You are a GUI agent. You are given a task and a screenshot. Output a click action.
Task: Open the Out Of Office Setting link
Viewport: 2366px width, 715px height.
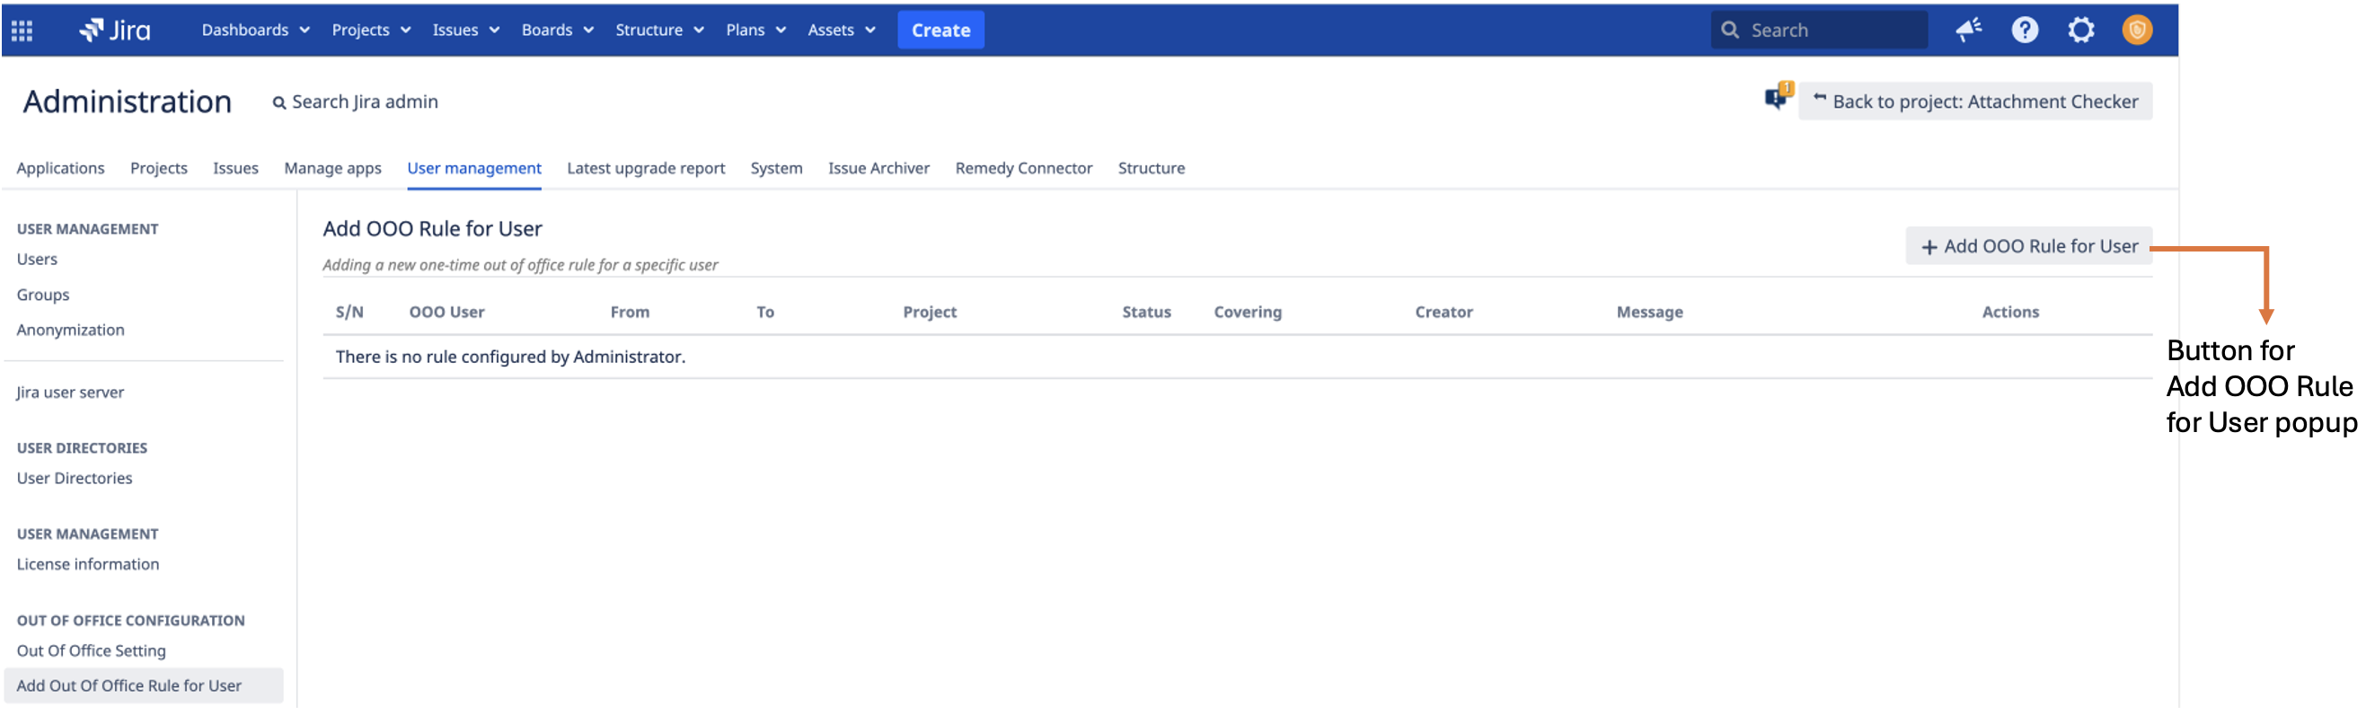[x=91, y=650]
